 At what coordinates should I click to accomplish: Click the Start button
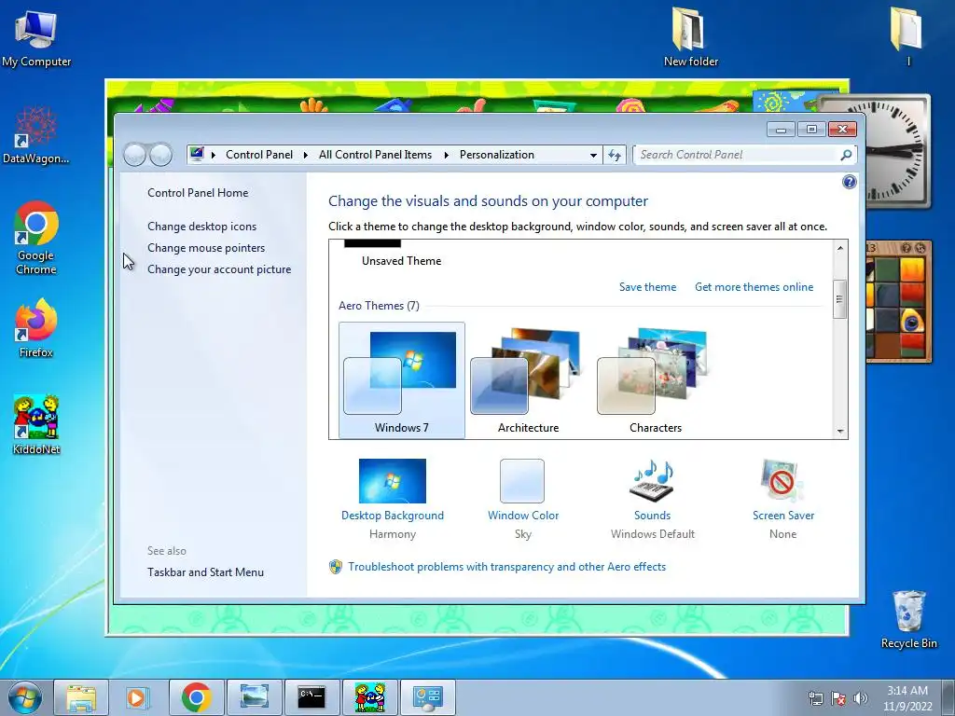[25, 697]
